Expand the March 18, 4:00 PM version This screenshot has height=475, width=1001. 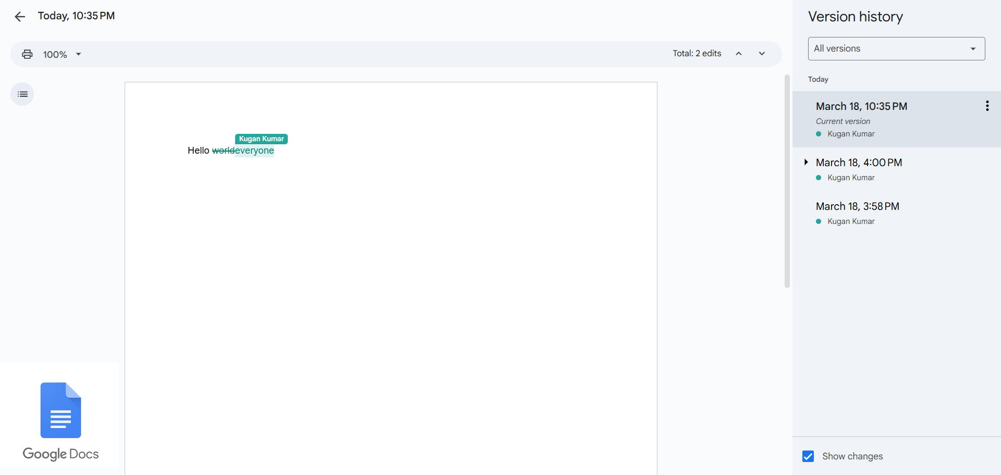(805, 162)
